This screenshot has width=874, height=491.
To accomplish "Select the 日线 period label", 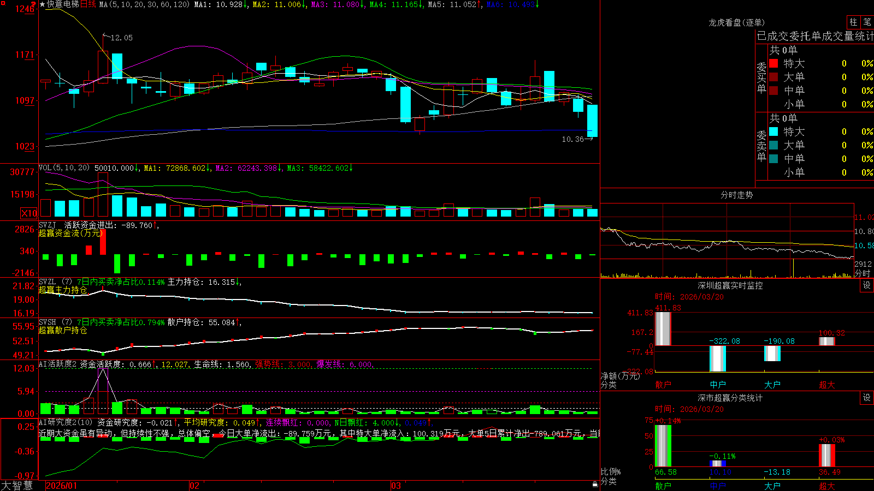I will coord(88,4).
